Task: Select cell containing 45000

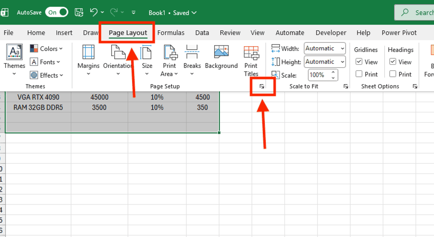Action: click(x=99, y=97)
